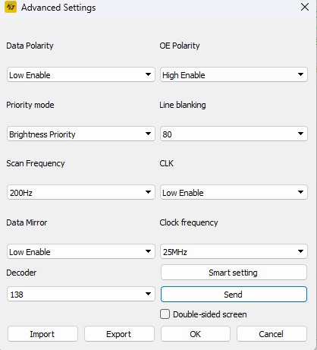The width and height of the screenshot is (317, 350).
Task: Click the CLK label
Action: point(166,163)
